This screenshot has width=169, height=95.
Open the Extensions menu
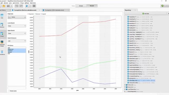click(x=33, y=3)
